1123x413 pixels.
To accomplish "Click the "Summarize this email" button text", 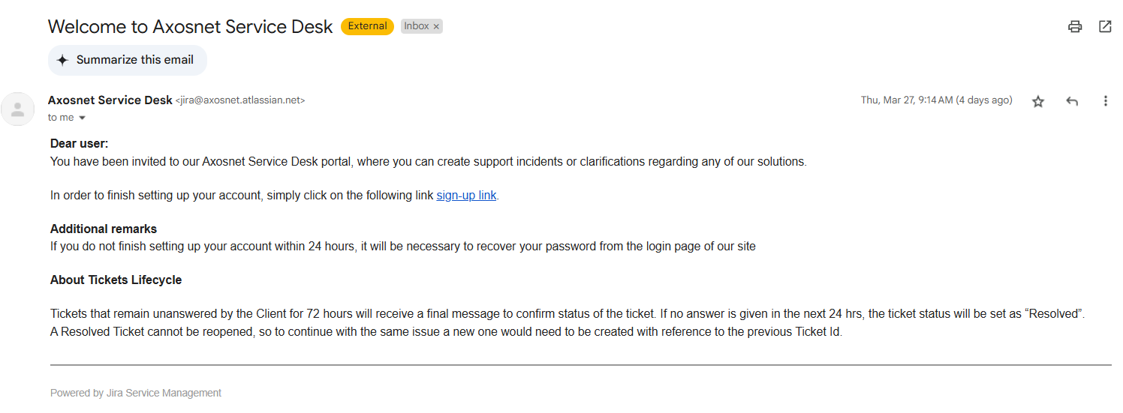I will (x=135, y=60).
